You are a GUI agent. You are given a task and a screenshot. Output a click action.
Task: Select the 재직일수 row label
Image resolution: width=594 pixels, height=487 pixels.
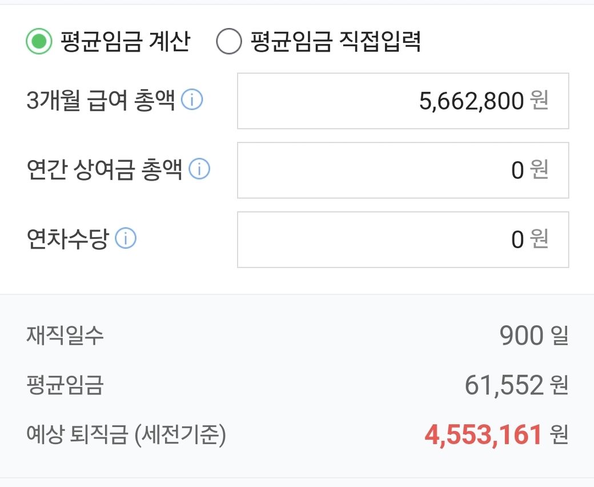65,336
